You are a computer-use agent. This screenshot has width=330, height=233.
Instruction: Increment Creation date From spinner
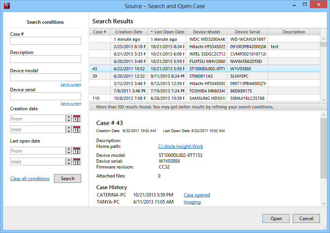(69, 117)
